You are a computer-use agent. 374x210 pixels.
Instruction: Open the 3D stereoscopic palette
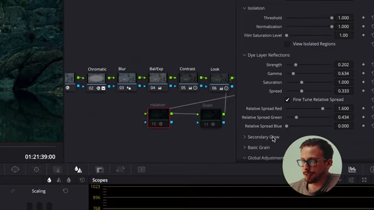point(141,170)
